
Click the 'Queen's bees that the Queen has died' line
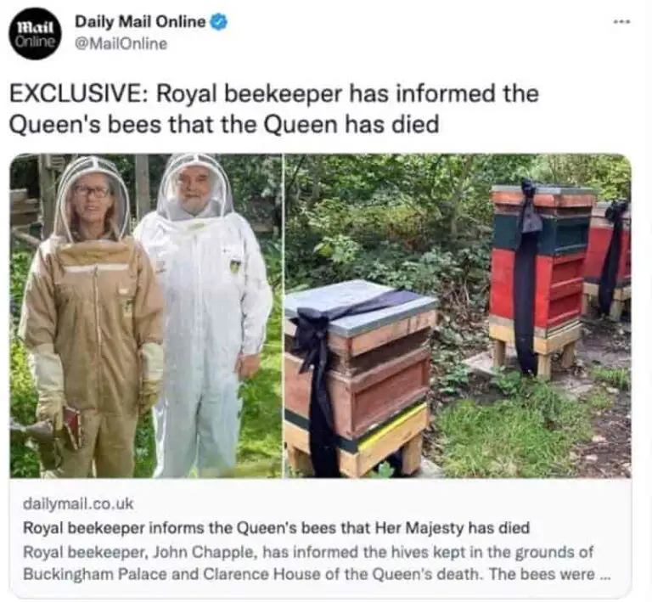click(224, 125)
